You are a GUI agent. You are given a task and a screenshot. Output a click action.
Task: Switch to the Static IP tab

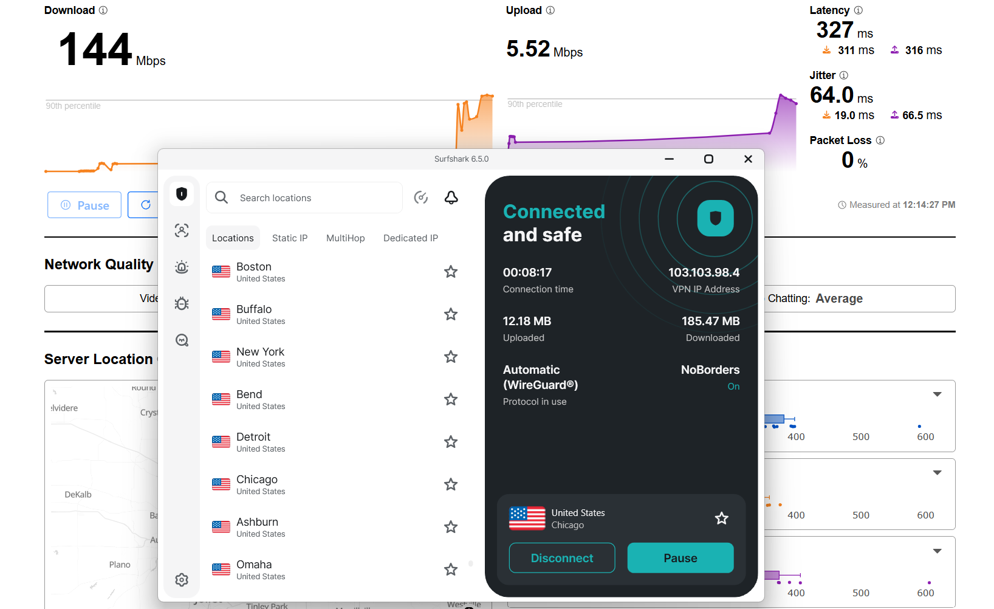tap(290, 238)
